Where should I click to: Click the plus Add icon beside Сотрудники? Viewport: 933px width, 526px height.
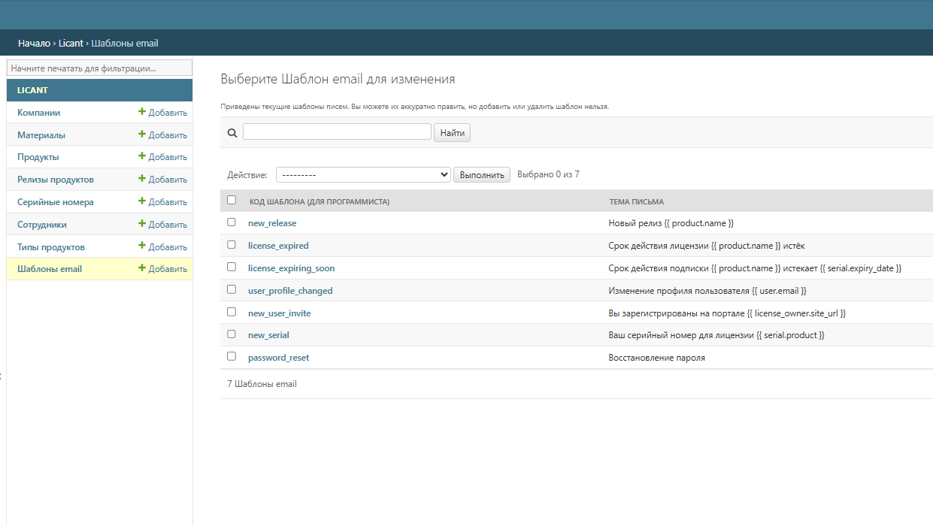click(142, 224)
